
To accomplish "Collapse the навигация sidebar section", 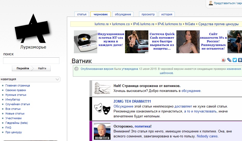I will click(x=58, y=79).
